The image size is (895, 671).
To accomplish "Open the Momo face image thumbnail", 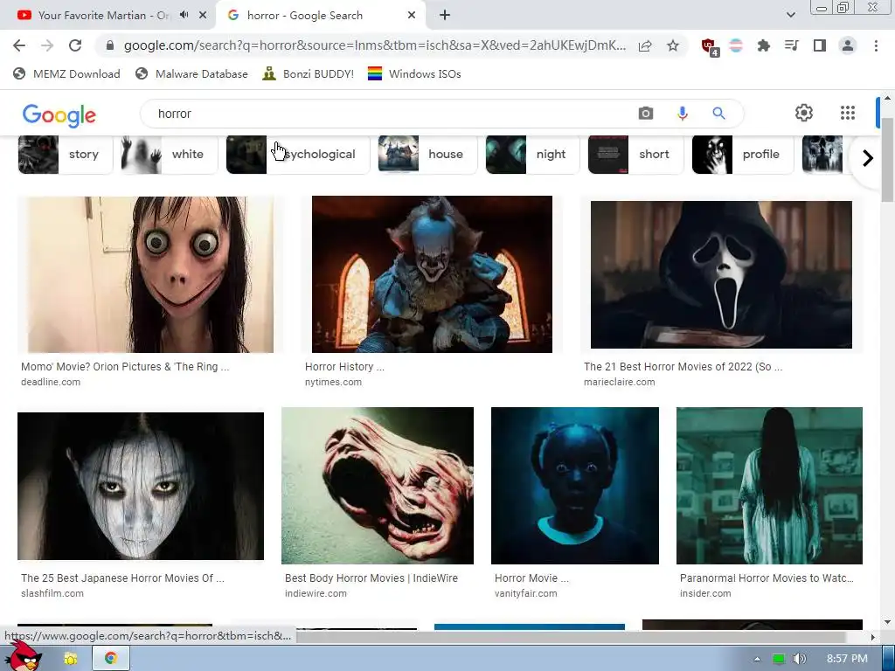I will [x=150, y=274].
